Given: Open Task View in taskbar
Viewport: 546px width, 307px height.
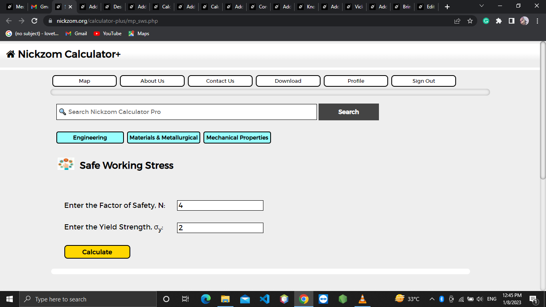Looking at the screenshot, I should point(185,299).
